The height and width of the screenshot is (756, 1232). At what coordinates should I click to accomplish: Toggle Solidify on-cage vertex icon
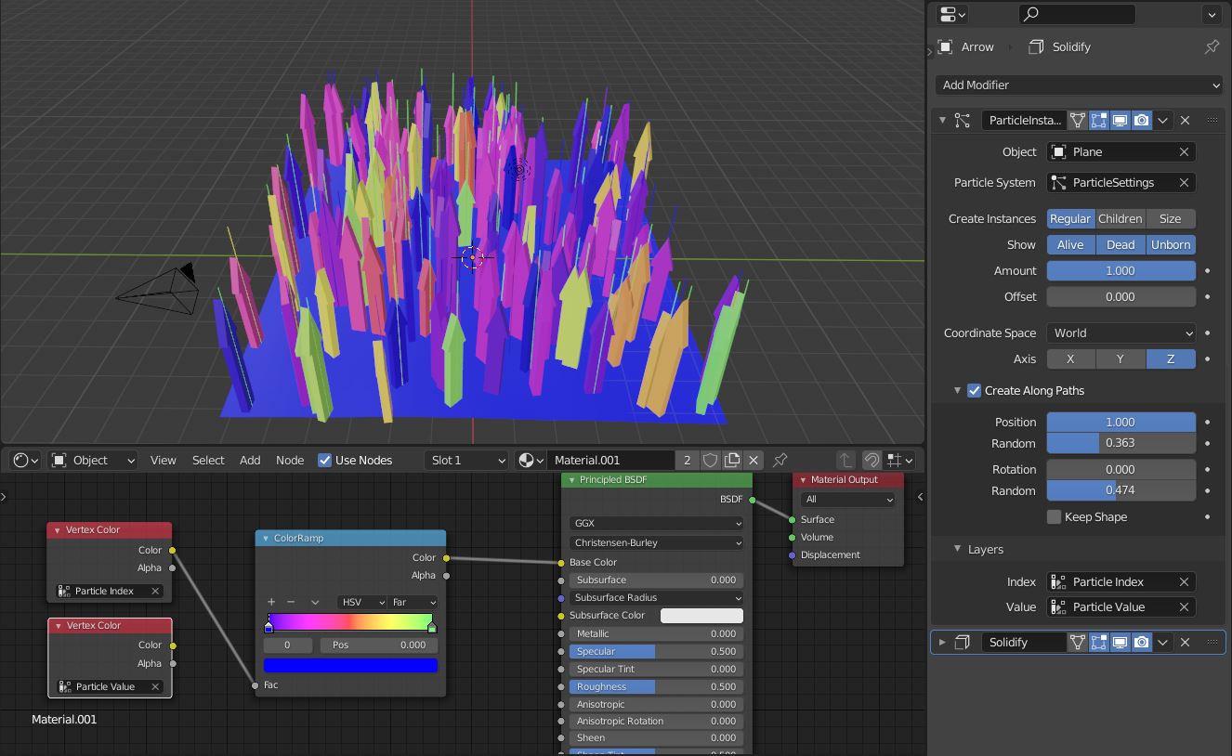pos(1078,642)
